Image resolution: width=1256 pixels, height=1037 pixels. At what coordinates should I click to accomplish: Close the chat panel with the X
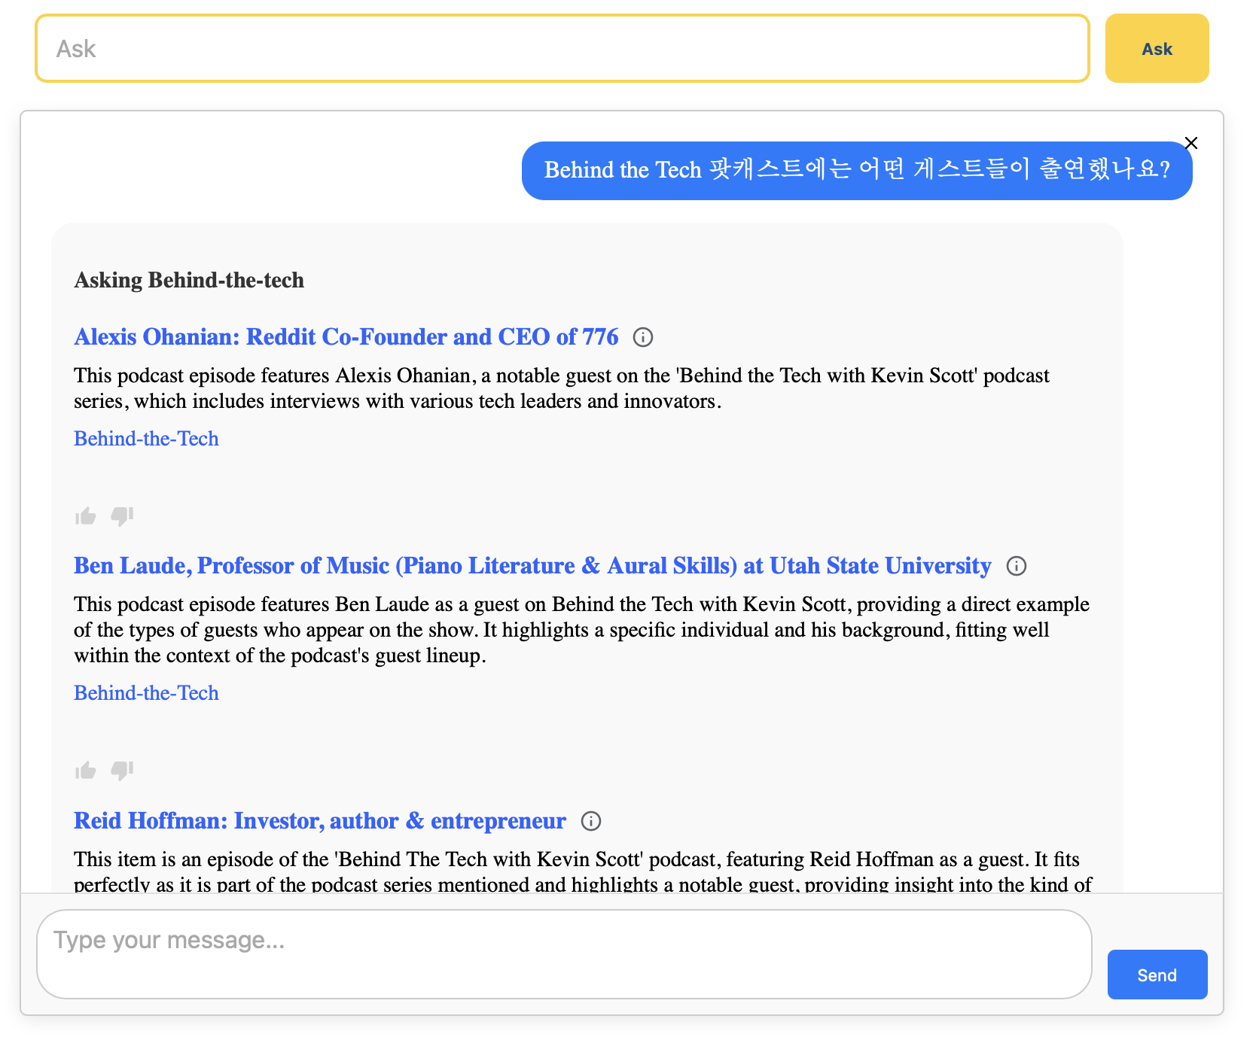(1191, 143)
